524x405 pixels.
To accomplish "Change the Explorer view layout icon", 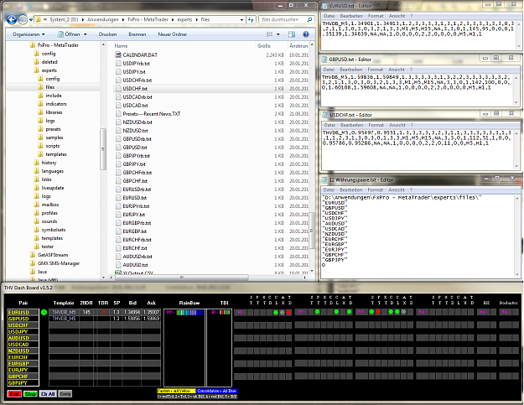I will pyautogui.click(x=269, y=34).
